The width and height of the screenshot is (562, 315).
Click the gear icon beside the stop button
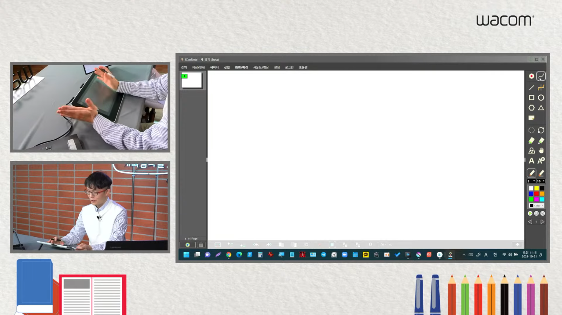(542, 214)
